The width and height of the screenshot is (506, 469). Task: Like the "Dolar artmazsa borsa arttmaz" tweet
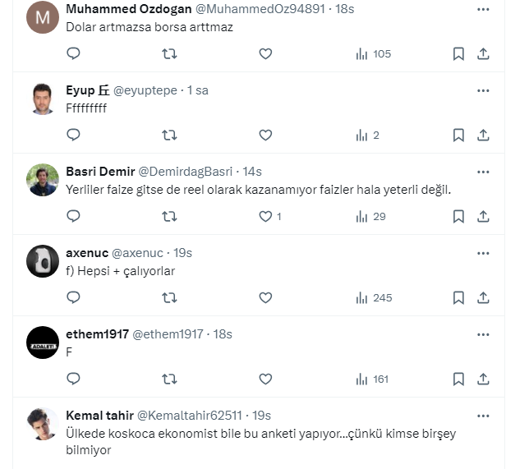pos(265,54)
